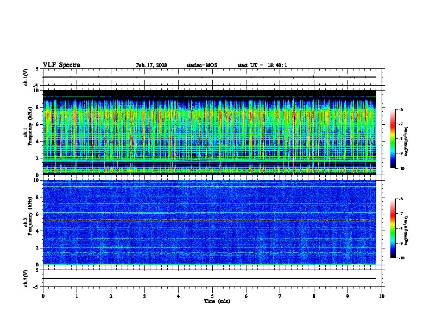Click the "start UT = 18:40: 1" header text
The image size is (430, 332).
[262, 65]
